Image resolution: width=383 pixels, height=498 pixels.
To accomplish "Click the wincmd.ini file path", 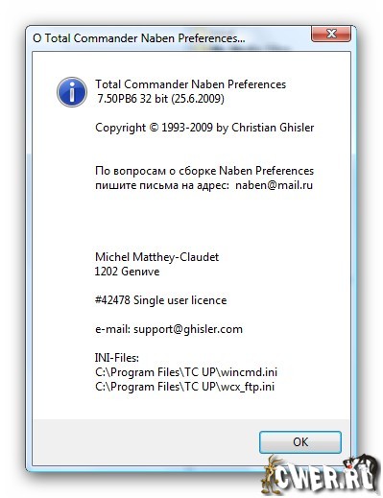I will click(x=186, y=372).
